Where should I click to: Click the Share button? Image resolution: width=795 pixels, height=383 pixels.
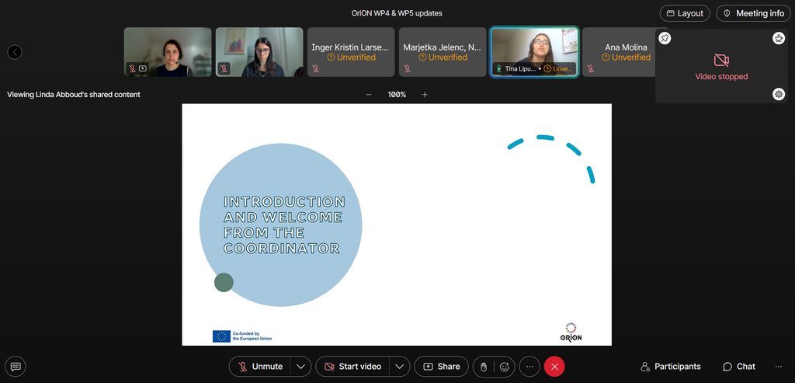[x=440, y=367]
